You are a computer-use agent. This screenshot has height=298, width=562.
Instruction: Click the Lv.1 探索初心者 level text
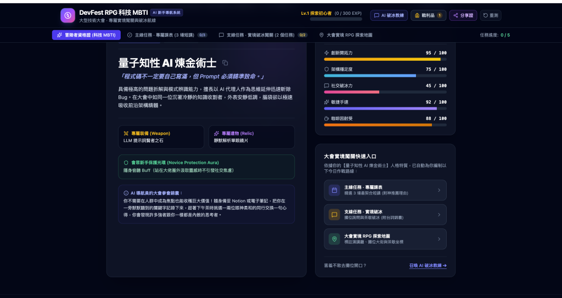pos(317,13)
